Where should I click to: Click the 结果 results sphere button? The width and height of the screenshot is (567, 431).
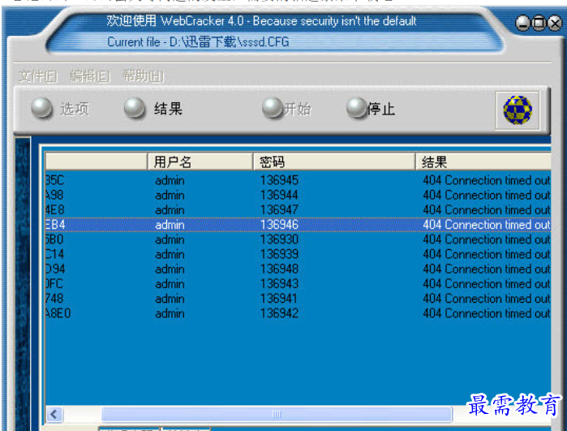pos(135,108)
